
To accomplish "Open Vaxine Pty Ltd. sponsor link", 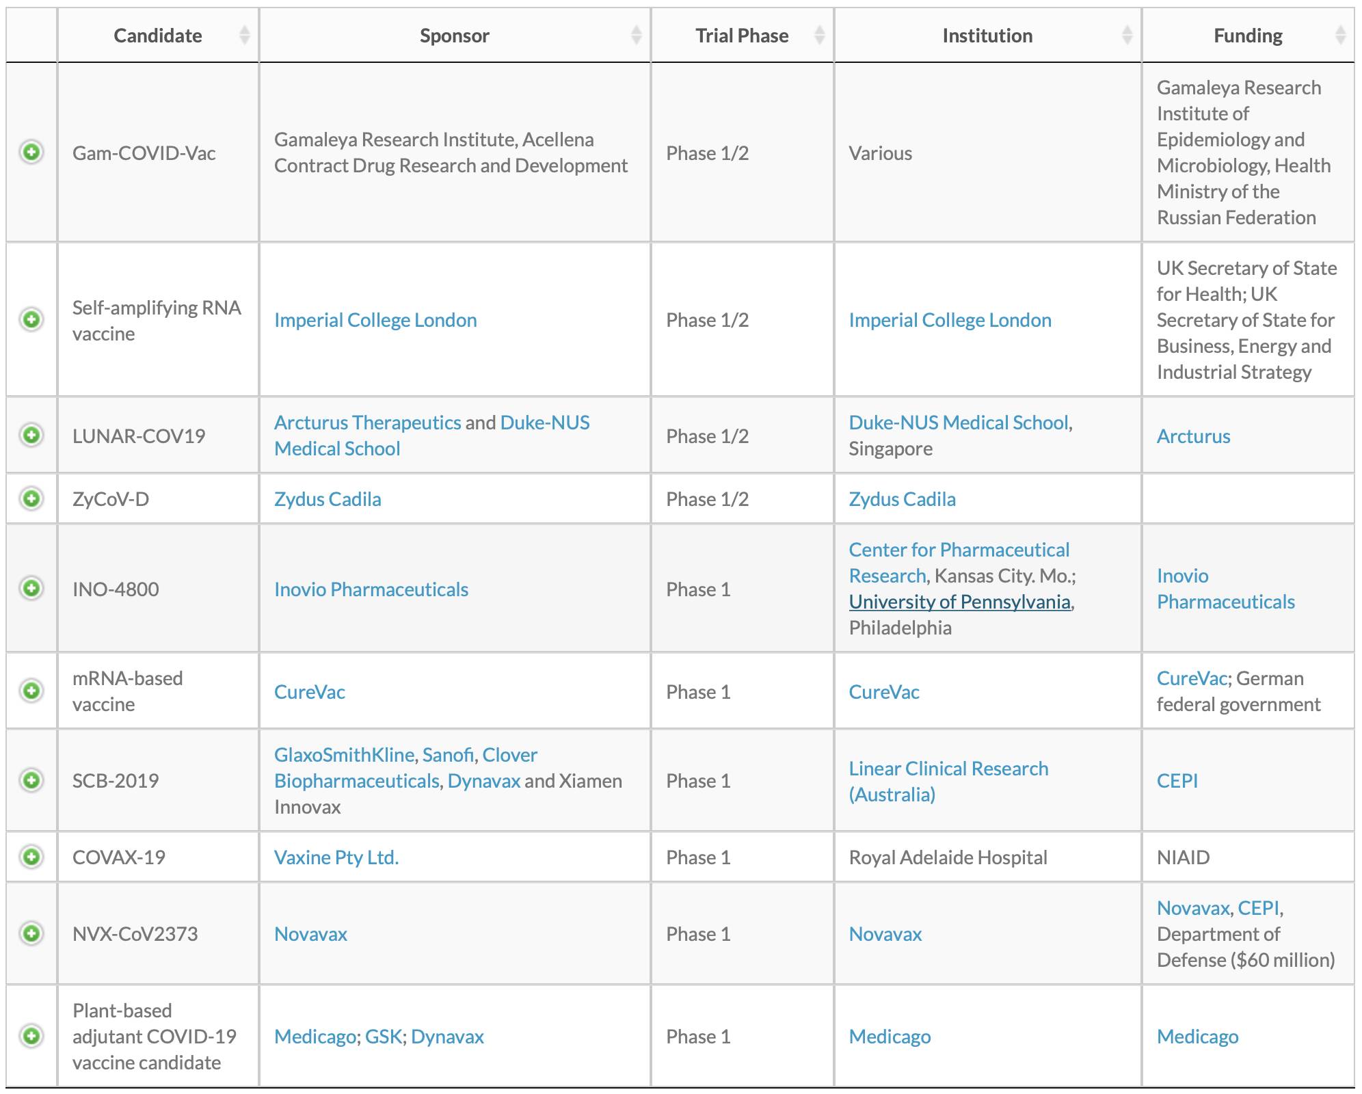I will (336, 857).
